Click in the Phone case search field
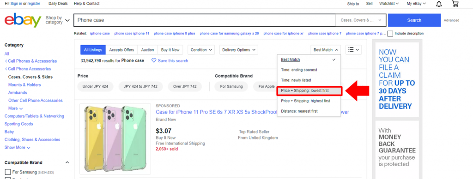 [205, 20]
